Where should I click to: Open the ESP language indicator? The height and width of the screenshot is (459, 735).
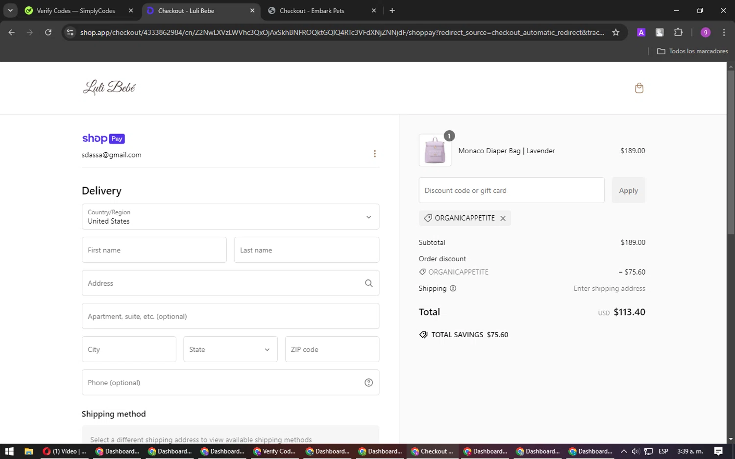coord(663,451)
